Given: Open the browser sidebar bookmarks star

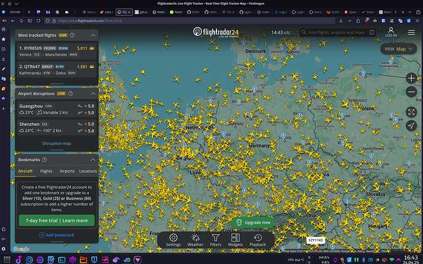Looking at the screenshot, I should 4,39.
